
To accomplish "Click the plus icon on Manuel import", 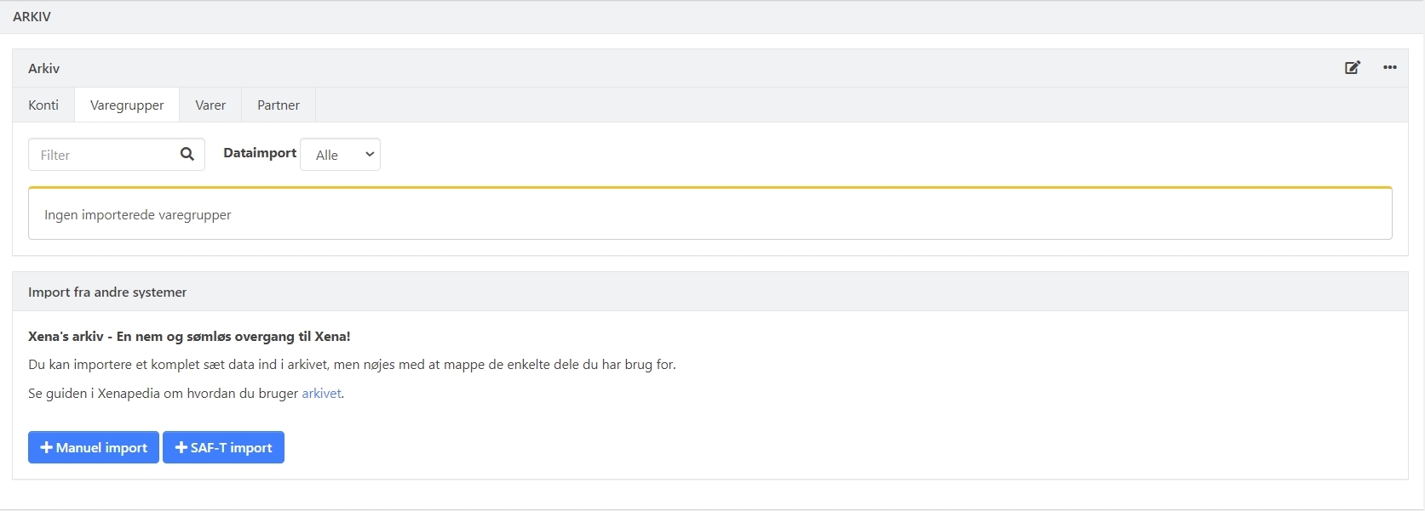I will [x=46, y=447].
